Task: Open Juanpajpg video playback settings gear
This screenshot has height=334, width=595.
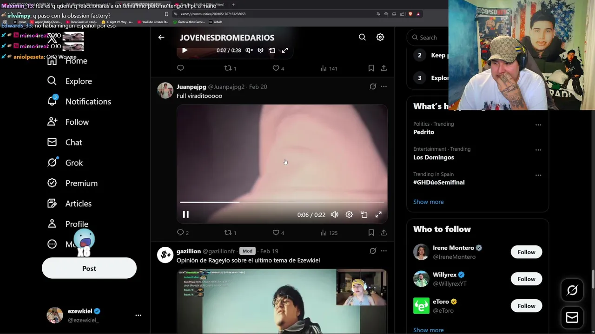Action: pos(349,214)
